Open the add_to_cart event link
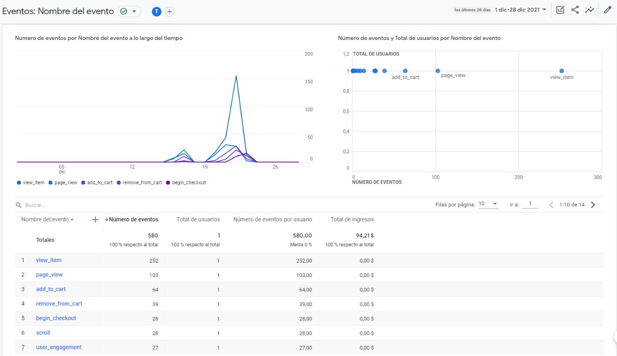The height and width of the screenshot is (356, 617). click(51, 289)
